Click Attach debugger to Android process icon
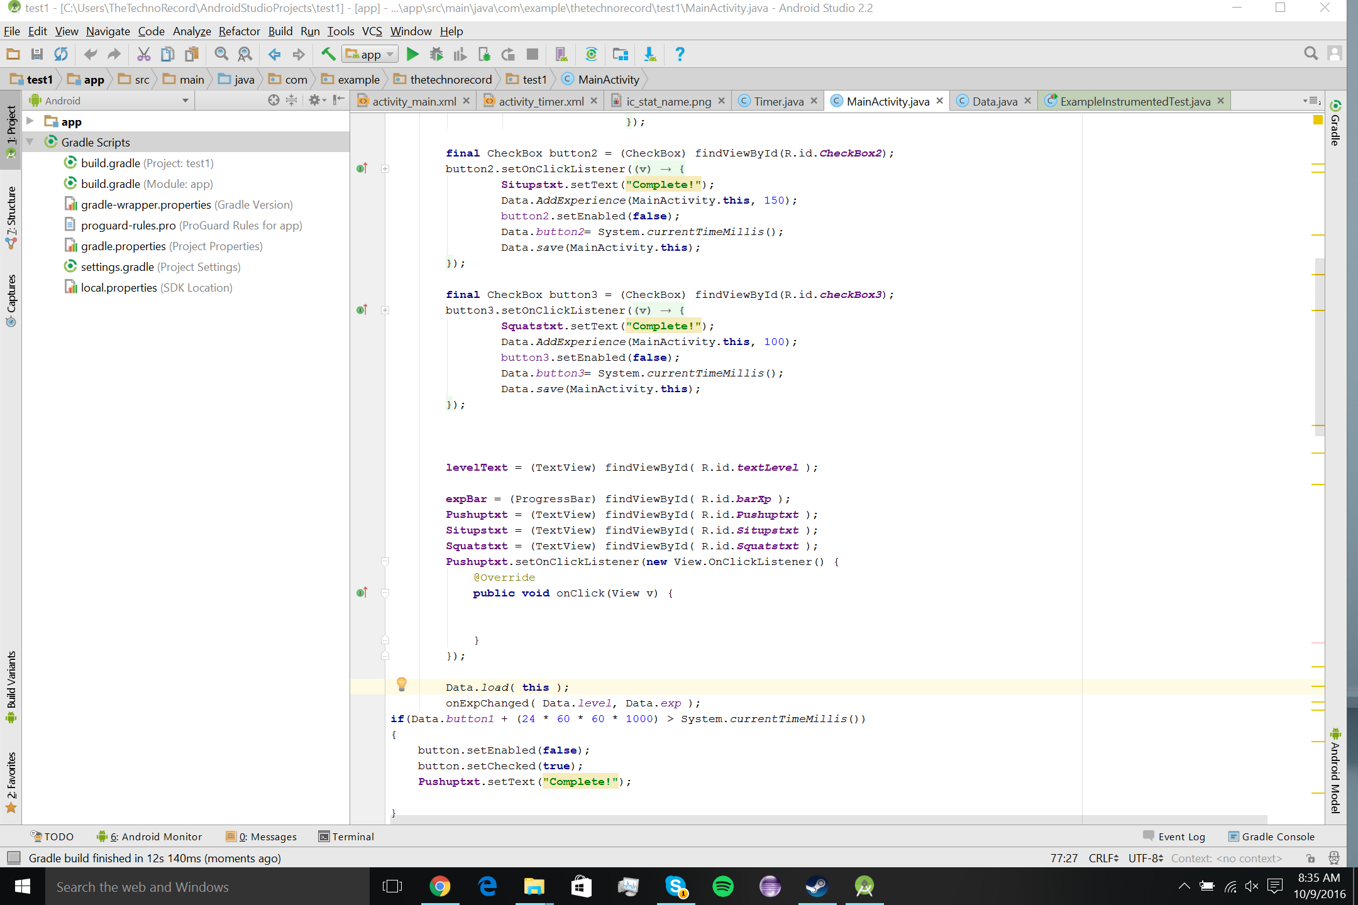This screenshot has height=905, width=1358. (x=484, y=55)
